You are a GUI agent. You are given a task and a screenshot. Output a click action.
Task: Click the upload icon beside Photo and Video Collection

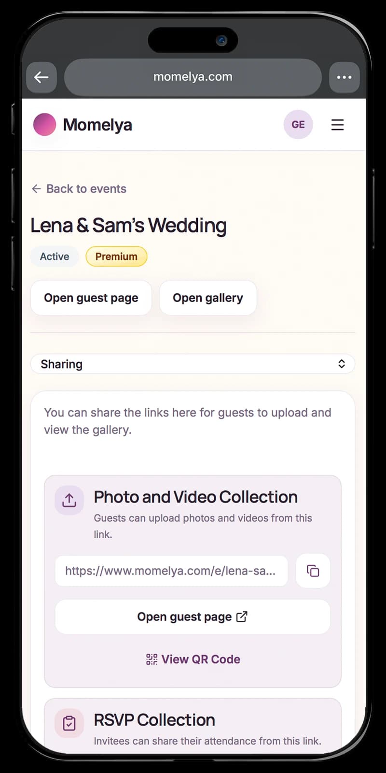[69, 501]
